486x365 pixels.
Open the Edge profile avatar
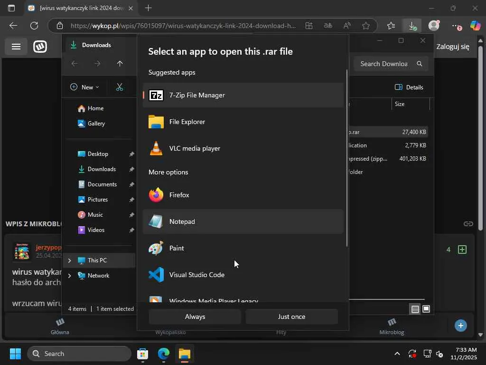tap(434, 26)
